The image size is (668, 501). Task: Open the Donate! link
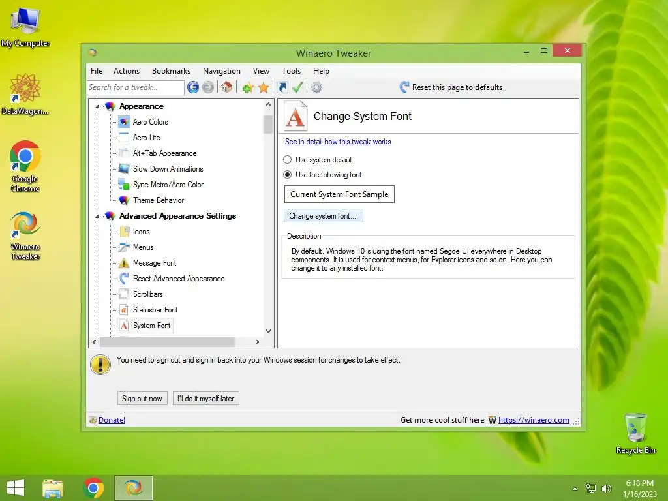click(x=112, y=420)
